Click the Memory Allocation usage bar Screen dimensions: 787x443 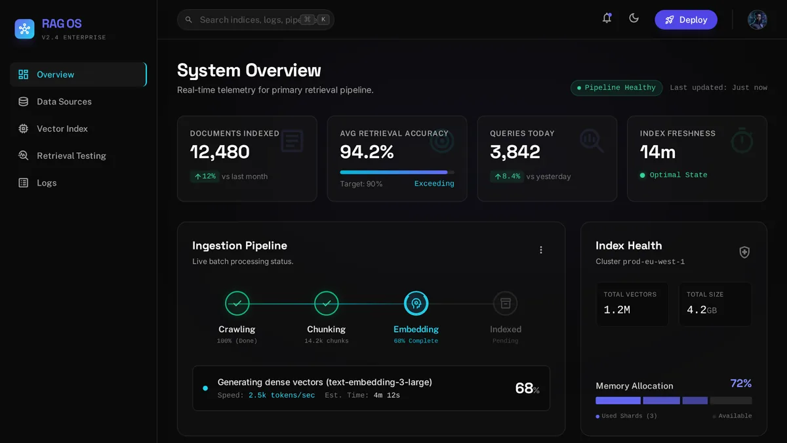pyautogui.click(x=674, y=400)
